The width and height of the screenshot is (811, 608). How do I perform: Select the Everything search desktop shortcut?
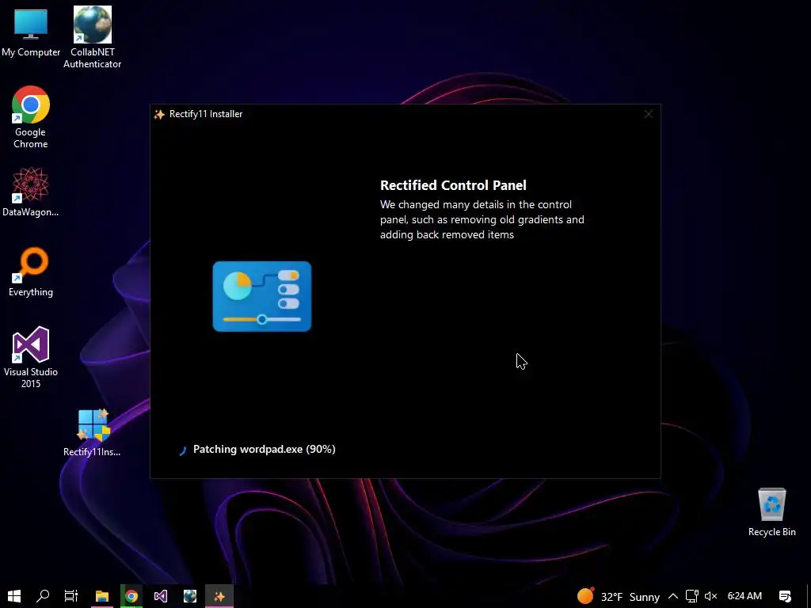point(31,272)
